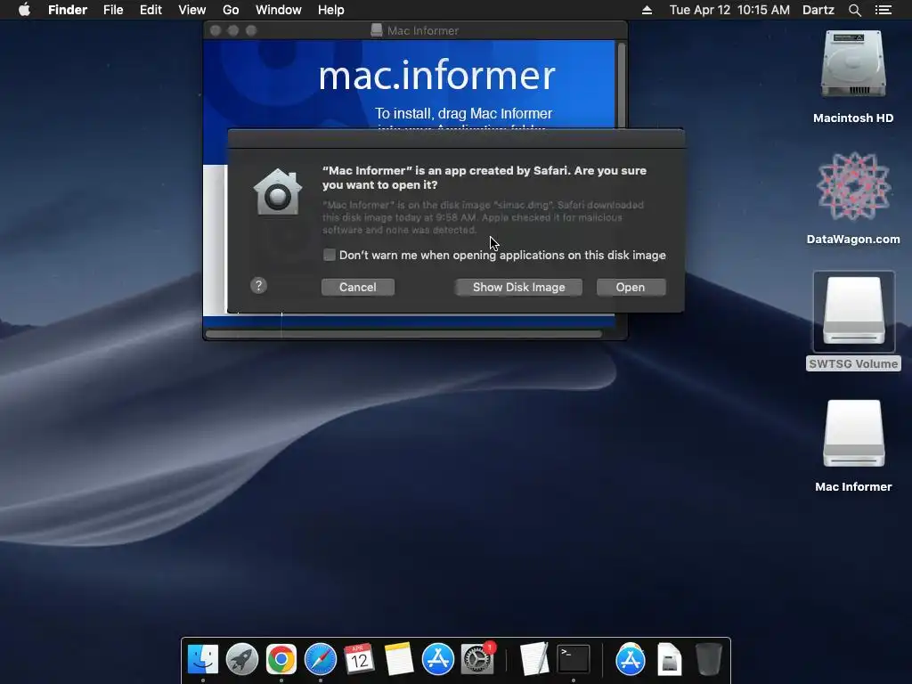Open the Edit menu

point(151,10)
